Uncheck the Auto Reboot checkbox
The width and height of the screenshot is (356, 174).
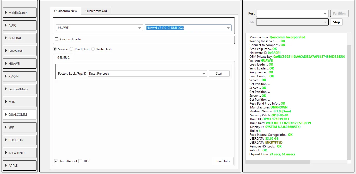point(56,161)
